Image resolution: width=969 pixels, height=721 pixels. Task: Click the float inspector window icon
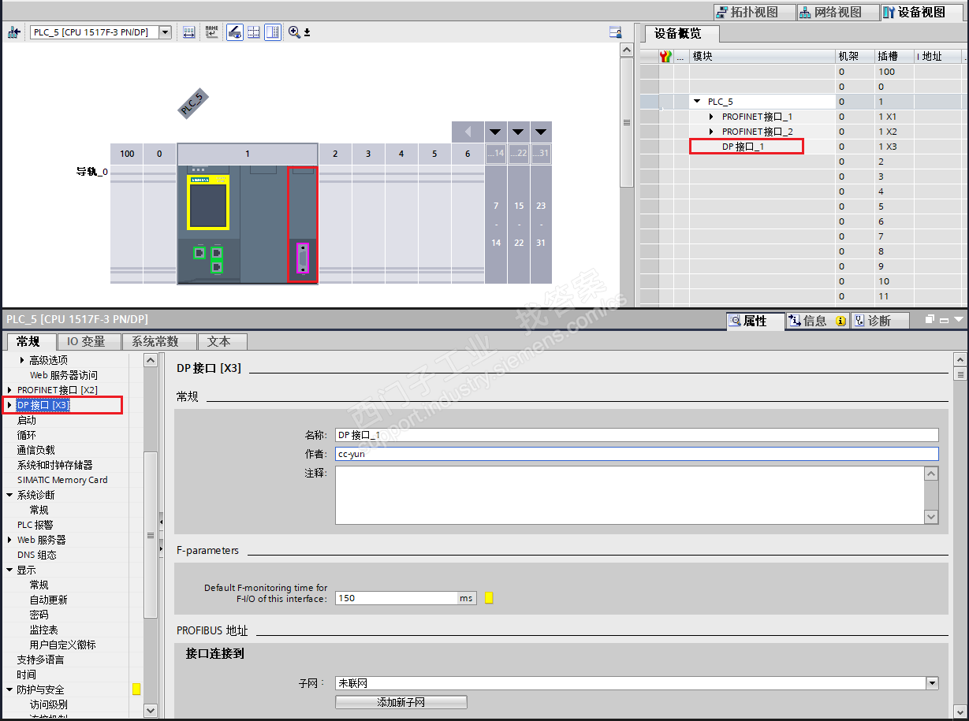[x=930, y=319]
